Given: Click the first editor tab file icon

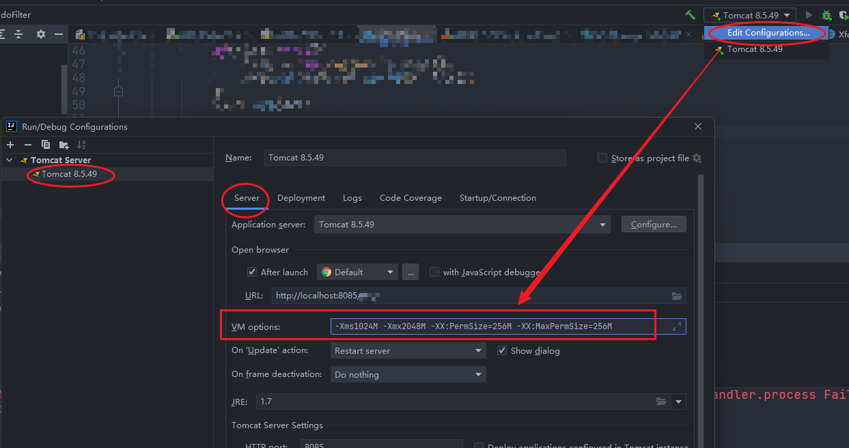Looking at the screenshot, I should [81, 34].
